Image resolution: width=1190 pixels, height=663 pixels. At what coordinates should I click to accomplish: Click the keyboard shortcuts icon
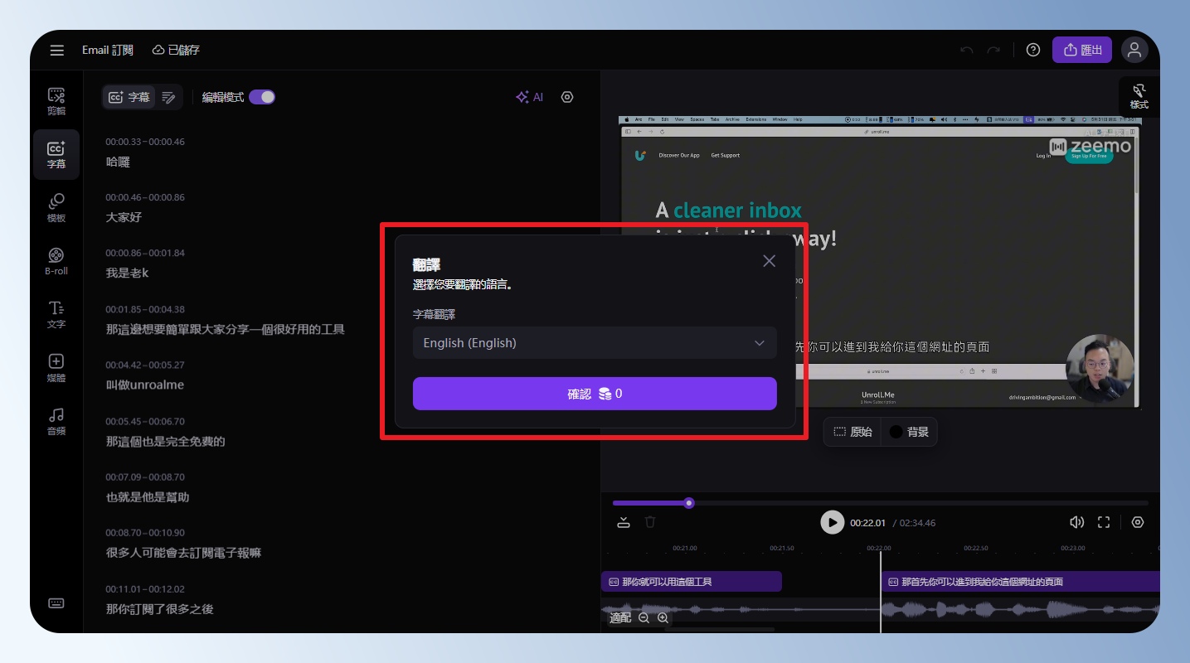point(56,603)
